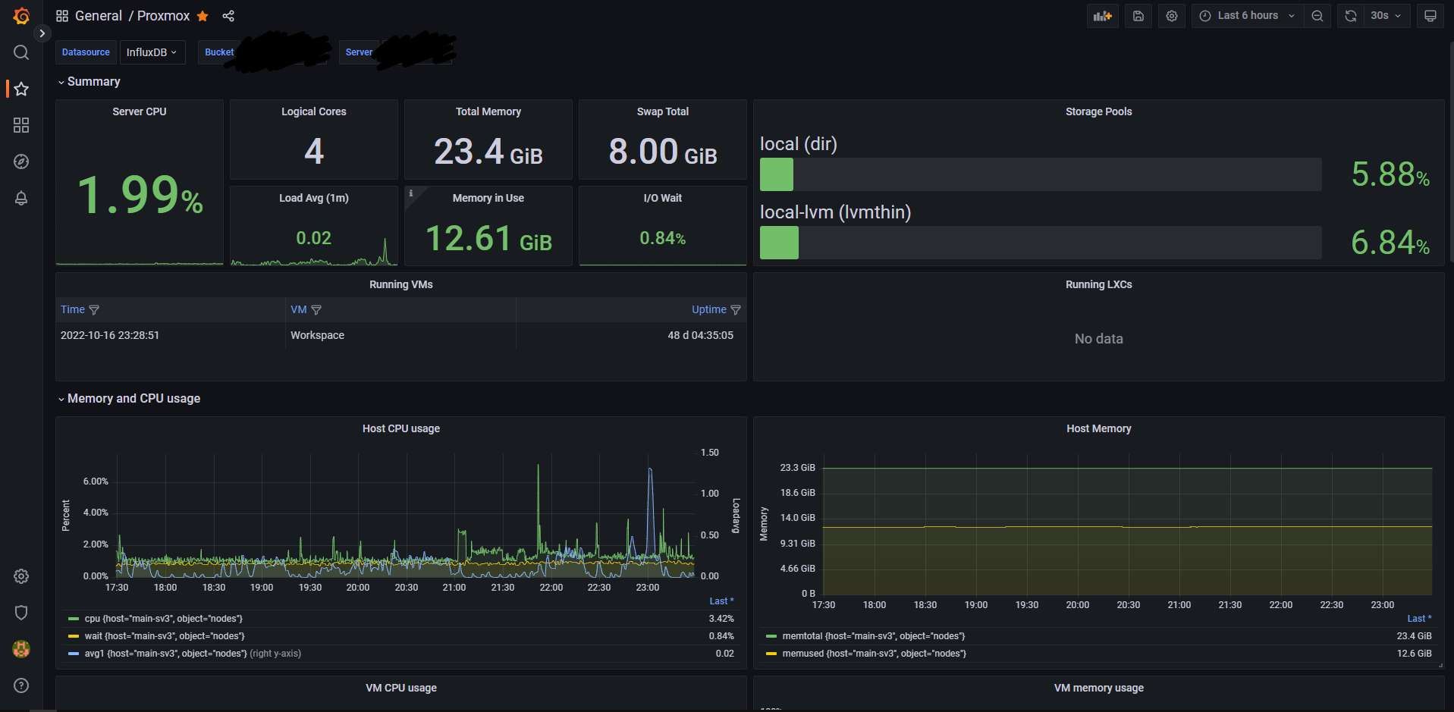1454x712 pixels.
Task: Open dashboard settings gear in top bar
Action: [x=1171, y=16]
